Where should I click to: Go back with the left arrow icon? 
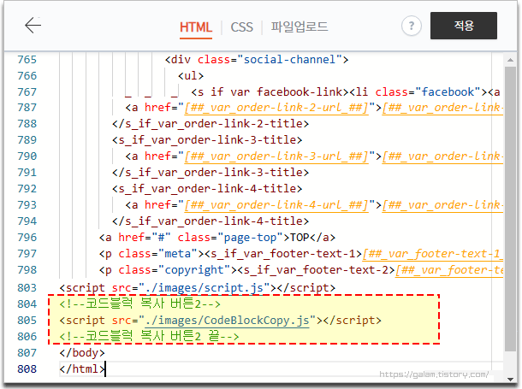(x=33, y=26)
